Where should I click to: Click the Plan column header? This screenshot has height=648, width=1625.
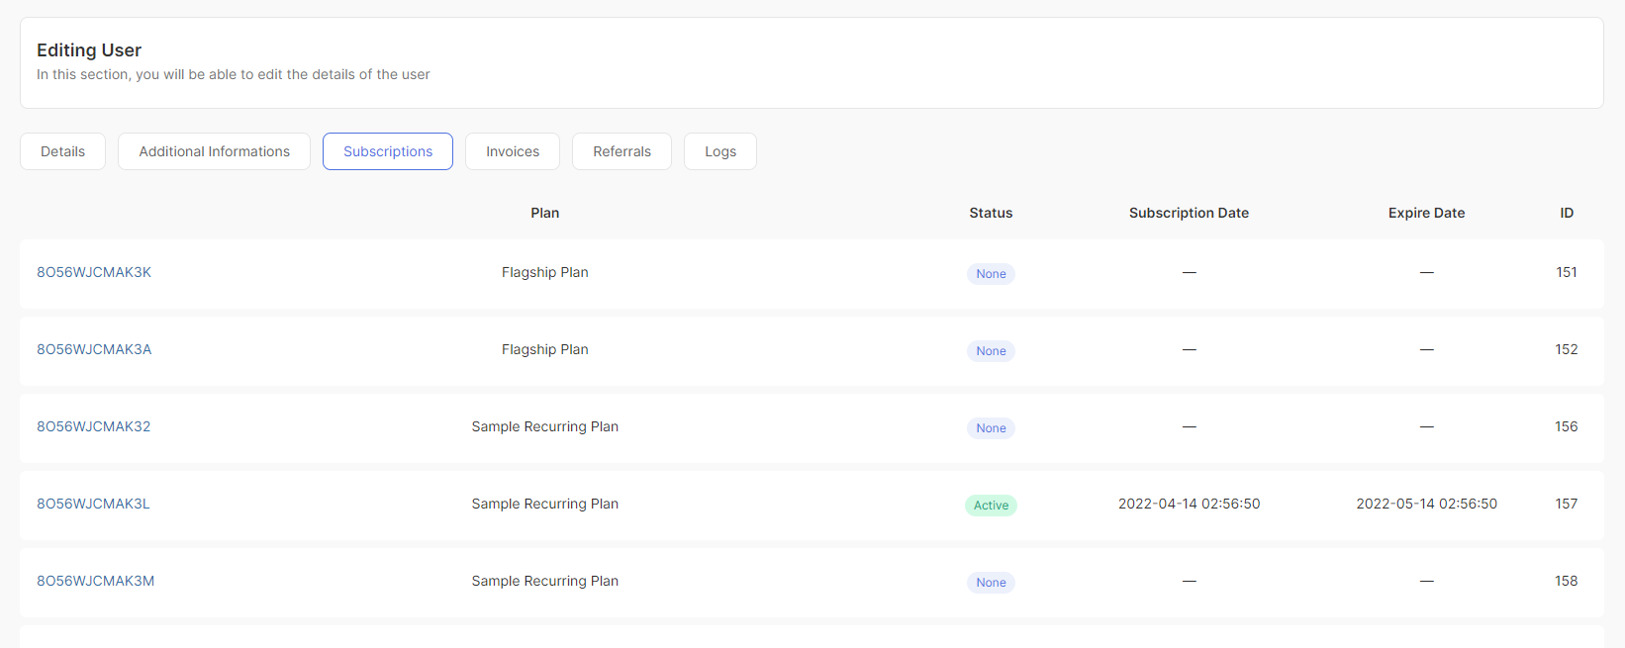[545, 213]
